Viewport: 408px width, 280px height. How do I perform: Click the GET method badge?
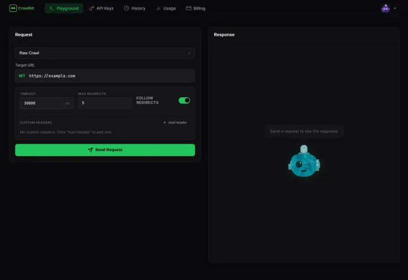[22, 76]
